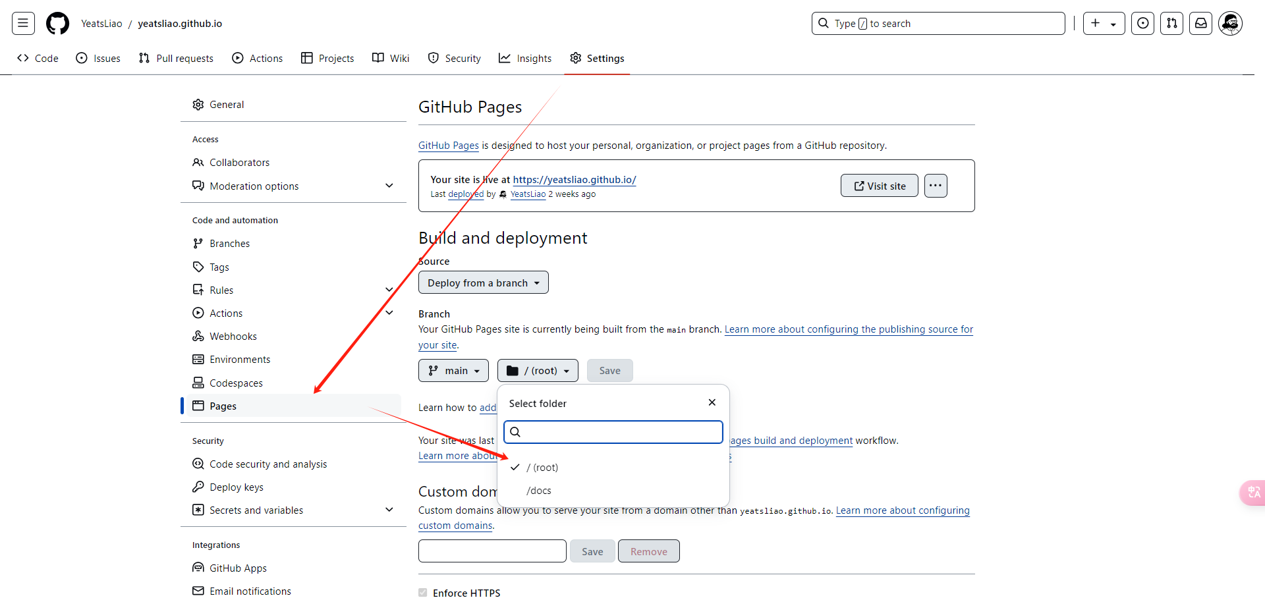The height and width of the screenshot is (600, 1265).
Task: Open the global navigation hamburger menu
Action: pyautogui.click(x=23, y=24)
